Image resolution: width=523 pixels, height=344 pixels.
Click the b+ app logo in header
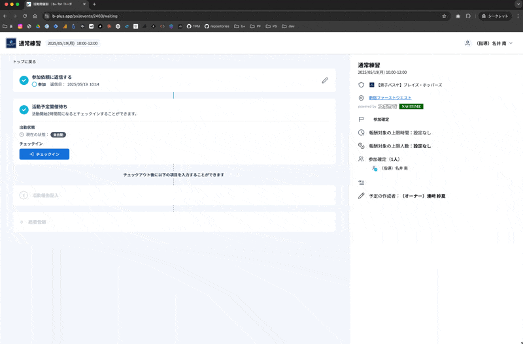click(x=11, y=43)
